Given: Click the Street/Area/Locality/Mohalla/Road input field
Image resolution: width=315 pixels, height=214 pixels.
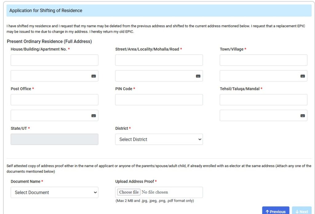Looking at the screenshot, I should click(159, 60).
